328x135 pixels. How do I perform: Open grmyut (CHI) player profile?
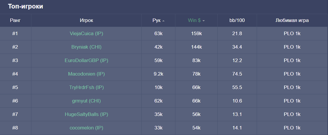point(86,101)
